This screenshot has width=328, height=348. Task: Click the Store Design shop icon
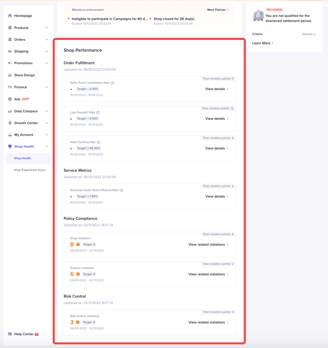[10, 75]
